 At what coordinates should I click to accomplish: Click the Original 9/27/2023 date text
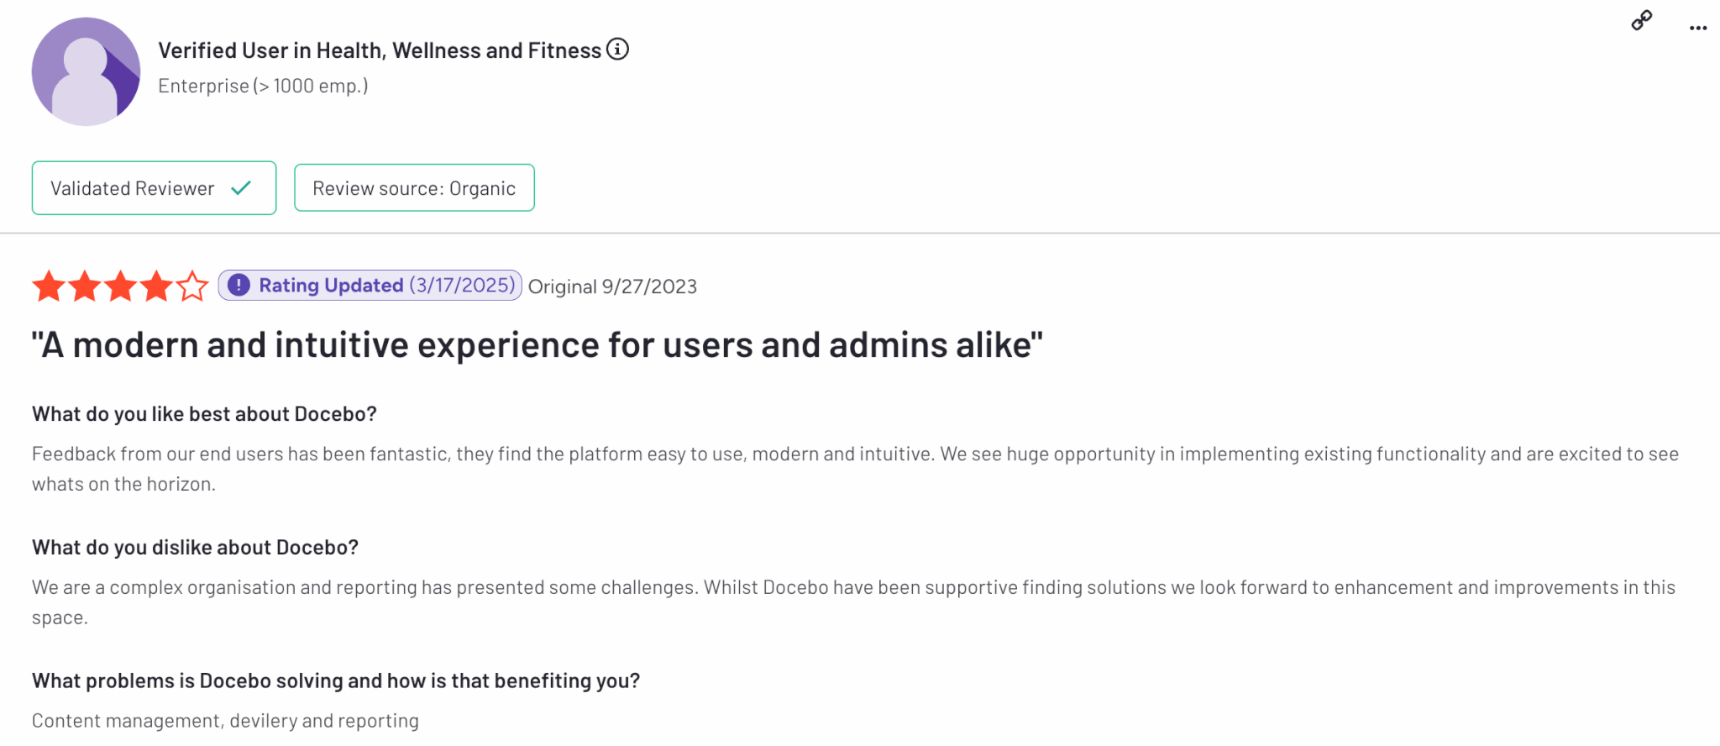pyautogui.click(x=612, y=287)
